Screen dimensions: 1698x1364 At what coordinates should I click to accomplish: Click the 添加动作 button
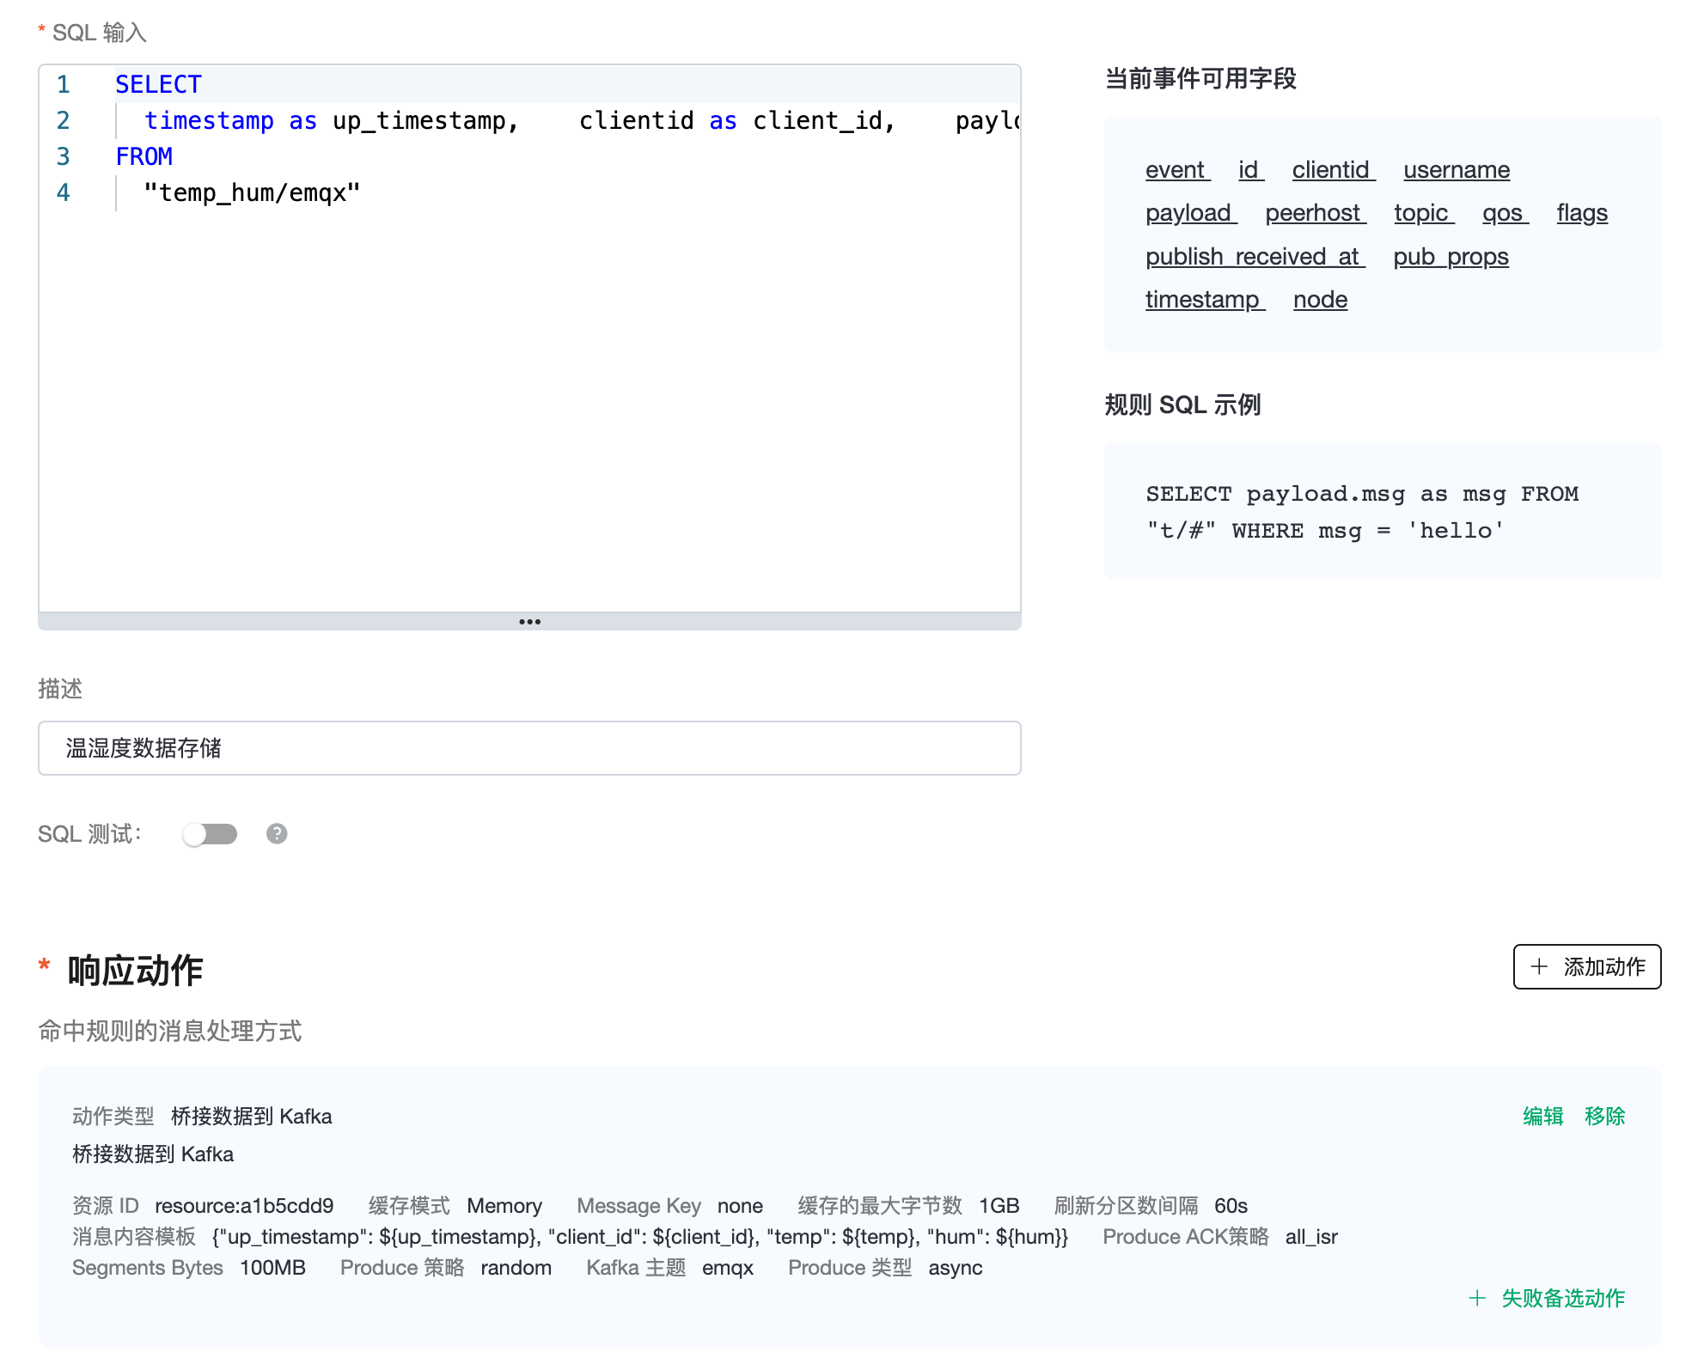point(1586,967)
